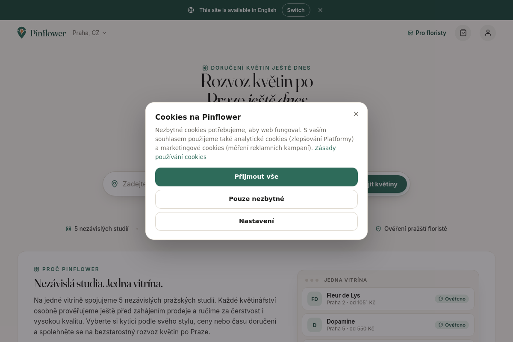Click Ověřeno badge on Fleur de Lys
Image resolution: width=513 pixels, height=342 pixels.
pyautogui.click(x=452, y=299)
